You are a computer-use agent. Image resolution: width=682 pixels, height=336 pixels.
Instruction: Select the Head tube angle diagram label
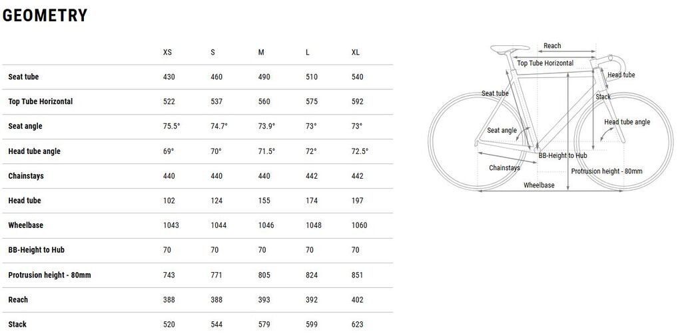pos(627,122)
